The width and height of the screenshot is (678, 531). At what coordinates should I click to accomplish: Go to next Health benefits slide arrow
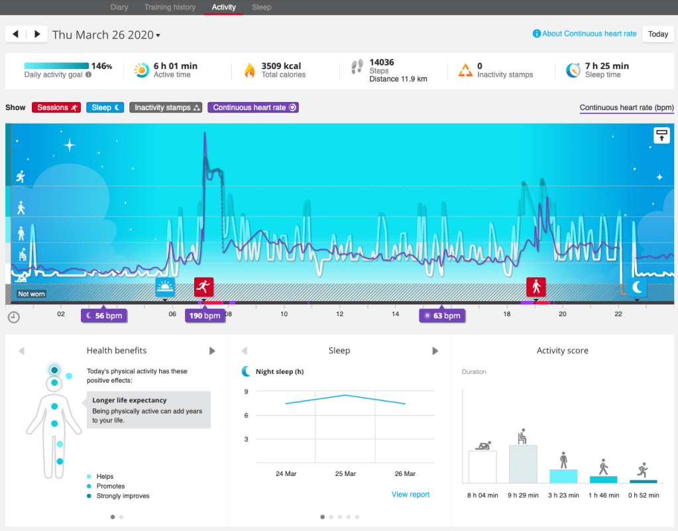(212, 351)
